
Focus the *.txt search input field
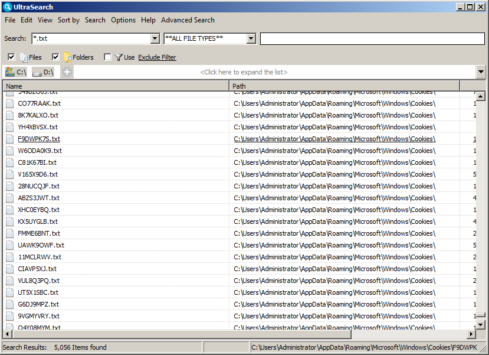pos(91,39)
